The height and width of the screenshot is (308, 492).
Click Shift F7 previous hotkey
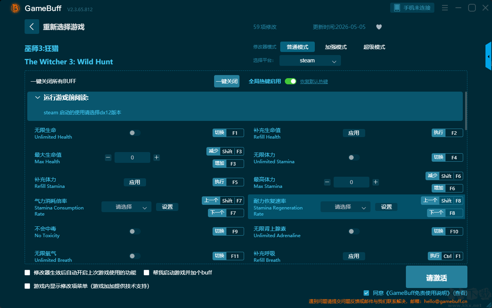tap(223, 201)
